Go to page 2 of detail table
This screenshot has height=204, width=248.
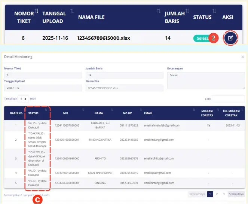(217, 194)
